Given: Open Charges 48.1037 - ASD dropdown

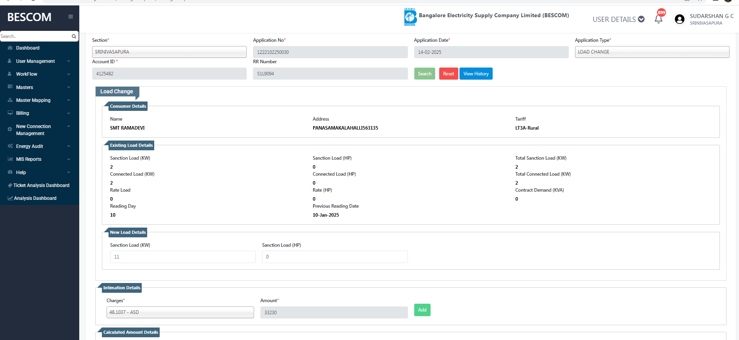Looking at the screenshot, I should tap(180, 312).
